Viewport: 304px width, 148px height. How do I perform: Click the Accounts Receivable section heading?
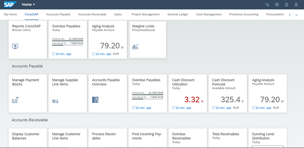pos(30,120)
